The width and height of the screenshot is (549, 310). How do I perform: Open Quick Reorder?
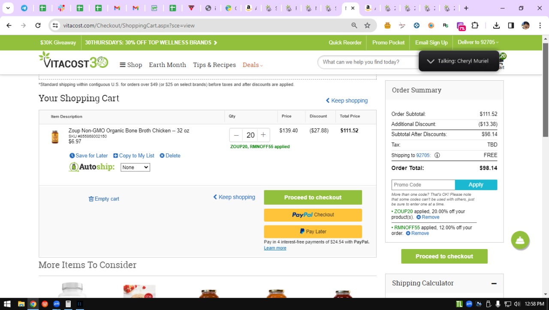click(x=345, y=43)
